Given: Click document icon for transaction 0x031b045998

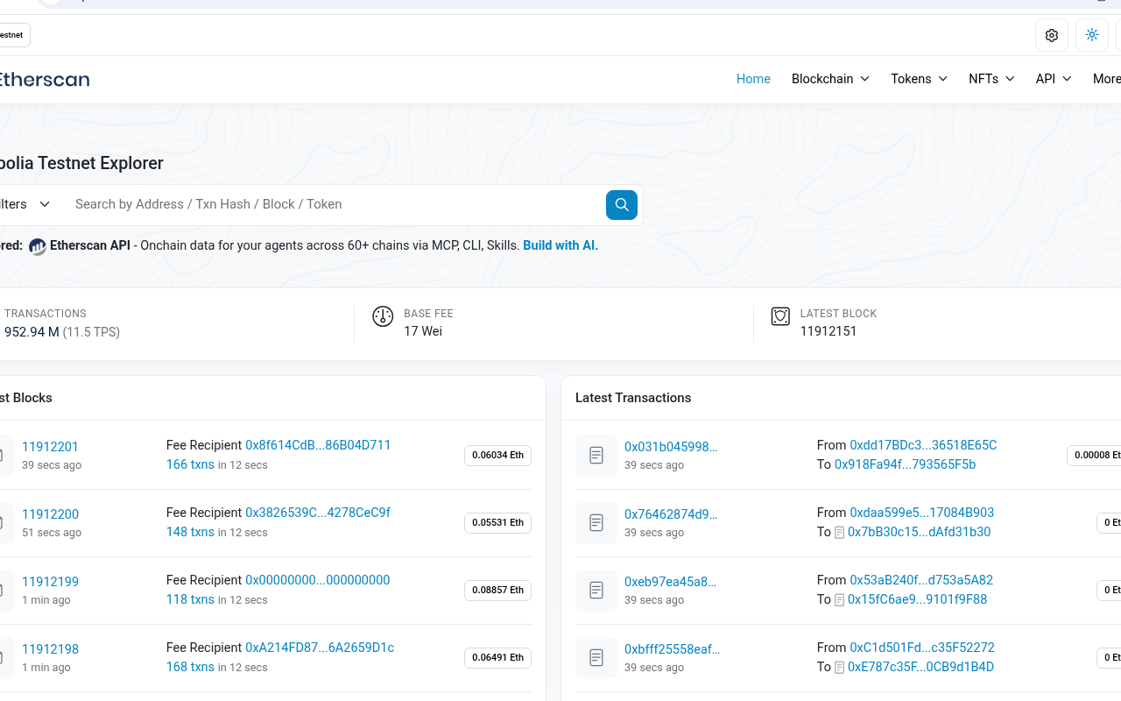Looking at the screenshot, I should coord(596,455).
